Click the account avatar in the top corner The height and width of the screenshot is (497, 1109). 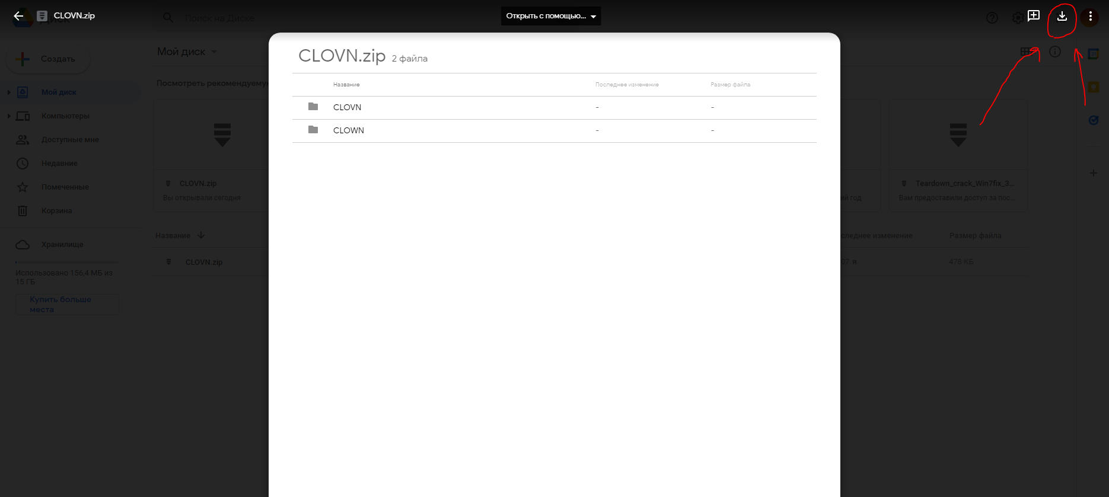tap(1089, 18)
